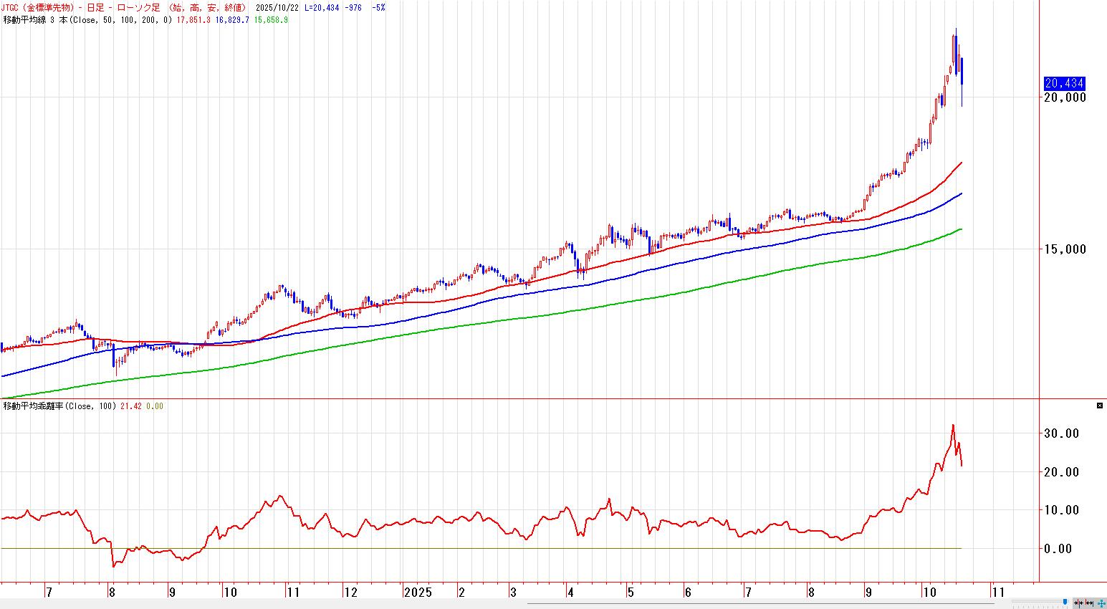
Task: Click the 移動平均乖離率(Close, 100) label
Action: coord(59,406)
